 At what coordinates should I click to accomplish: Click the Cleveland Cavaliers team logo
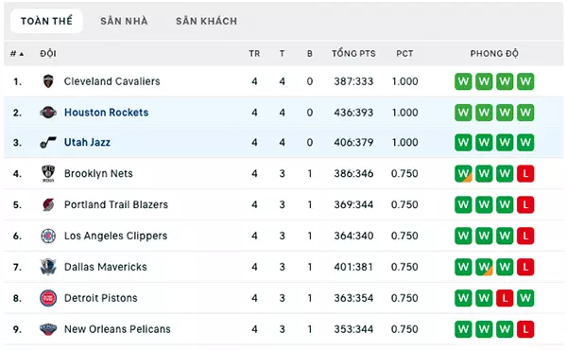click(48, 81)
